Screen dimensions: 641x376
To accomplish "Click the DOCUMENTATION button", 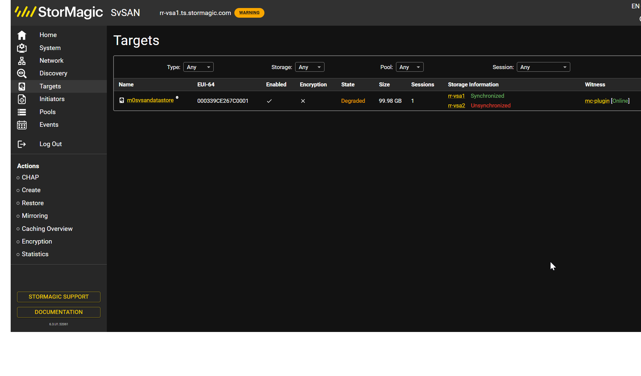I will click(59, 312).
